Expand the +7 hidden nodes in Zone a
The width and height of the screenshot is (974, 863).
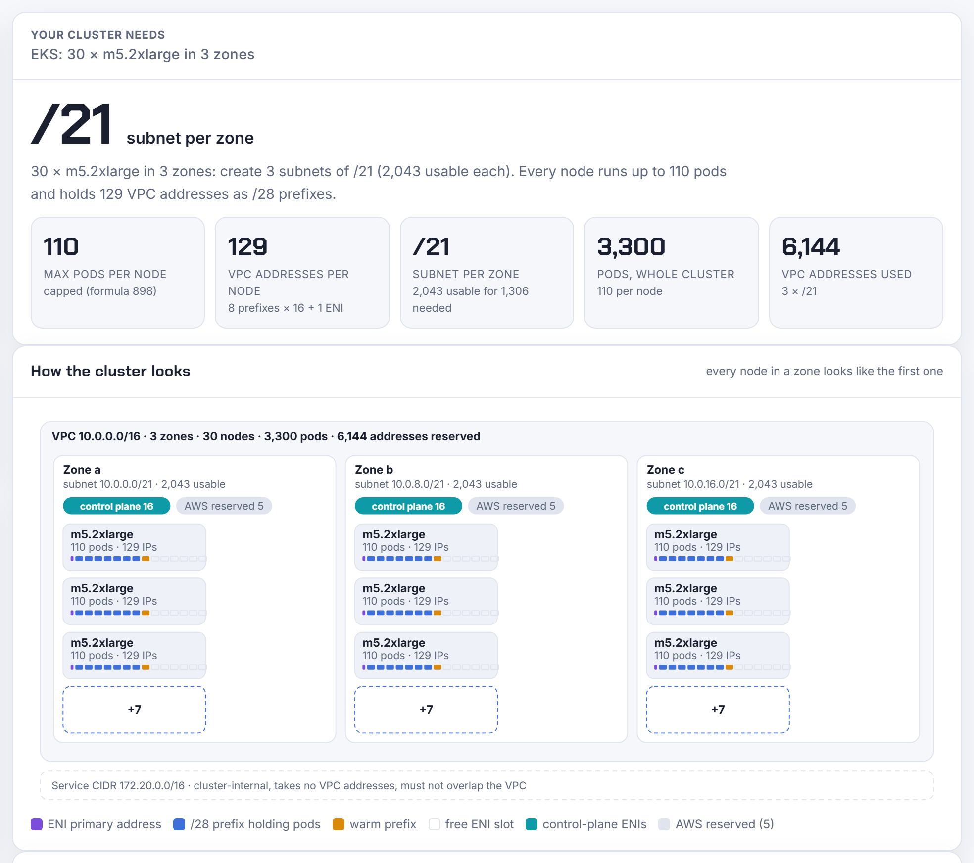tap(134, 710)
